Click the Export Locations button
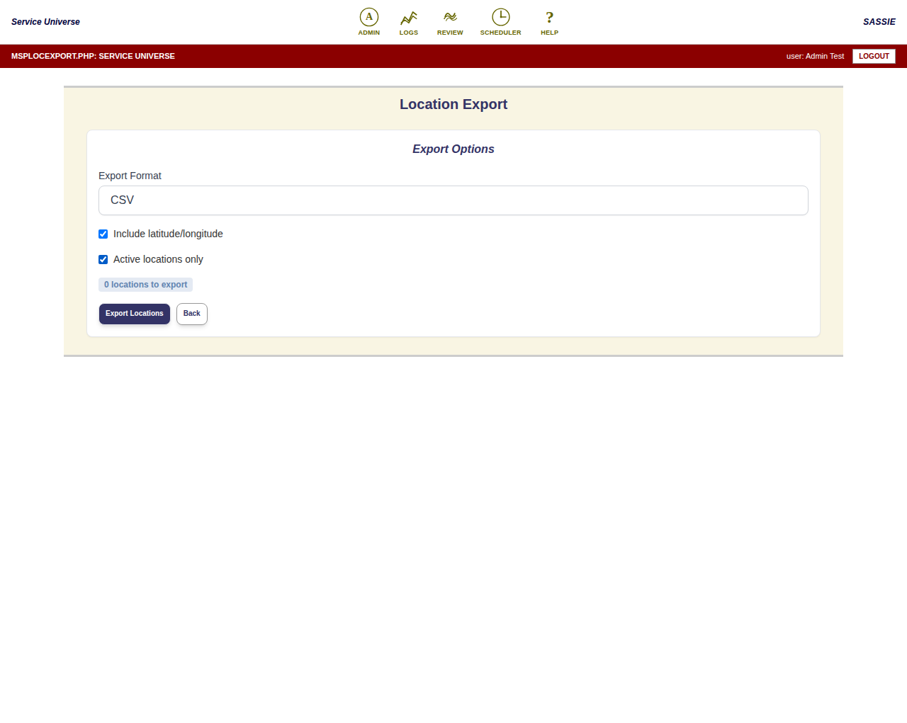Screen dimensions: 907x723 point(135,314)
